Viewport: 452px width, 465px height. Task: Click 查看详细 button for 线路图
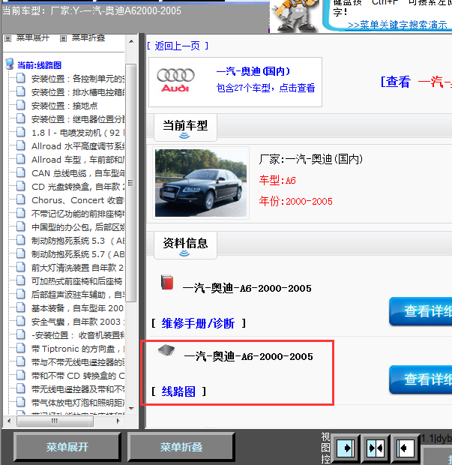[x=421, y=379]
